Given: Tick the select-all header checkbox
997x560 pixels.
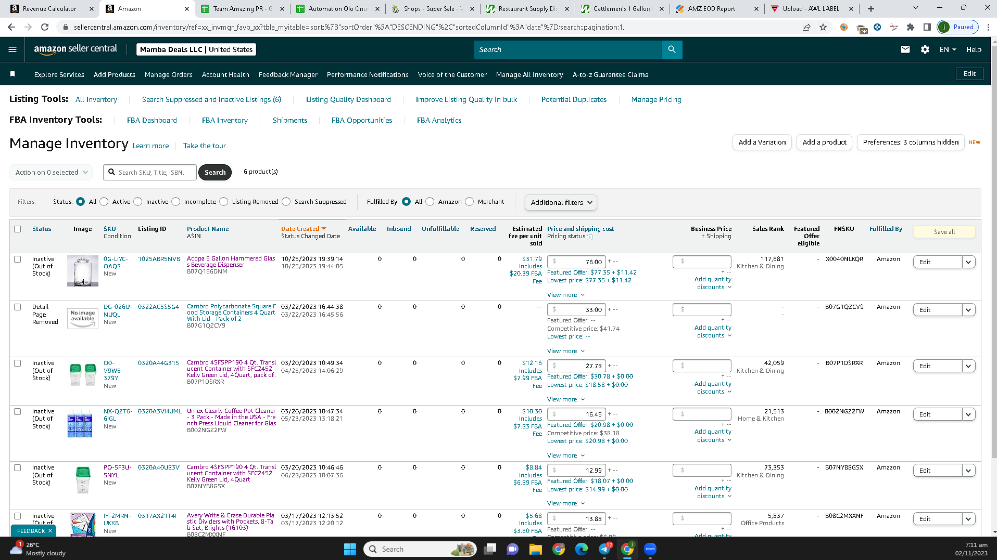Looking at the screenshot, I should coord(18,229).
